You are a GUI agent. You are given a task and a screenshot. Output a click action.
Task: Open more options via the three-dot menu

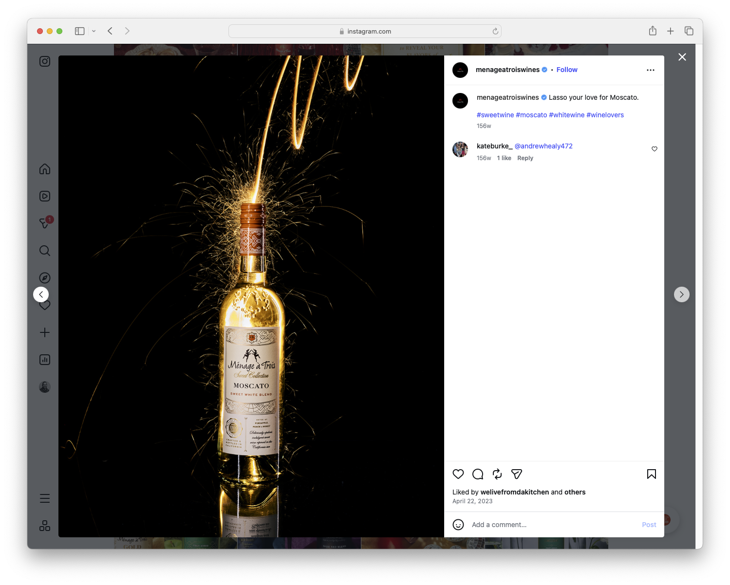(651, 70)
